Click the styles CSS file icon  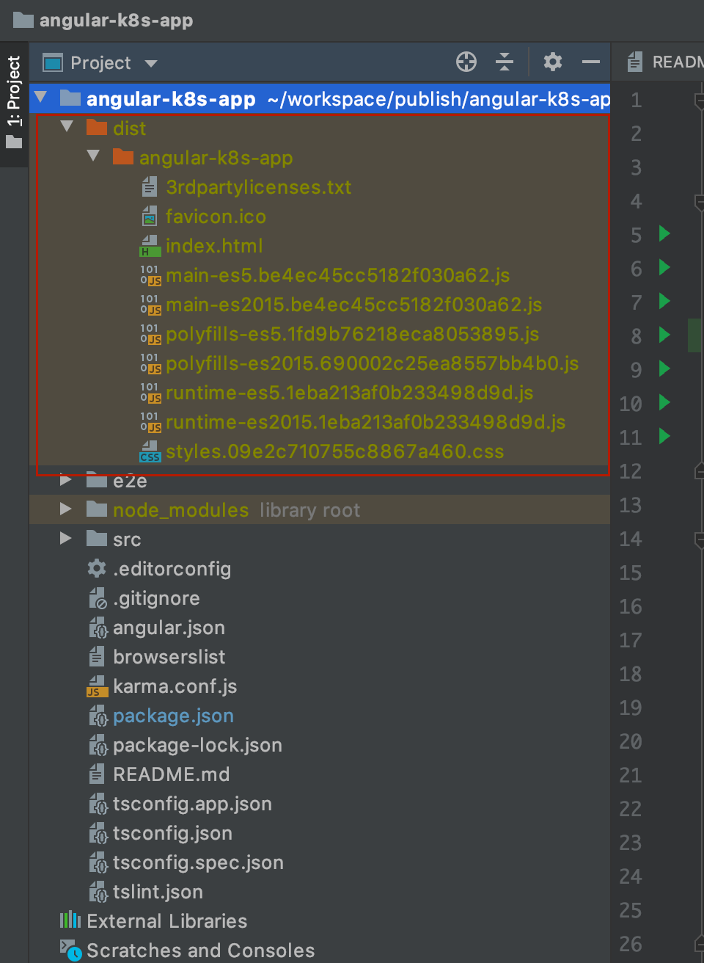[150, 451]
